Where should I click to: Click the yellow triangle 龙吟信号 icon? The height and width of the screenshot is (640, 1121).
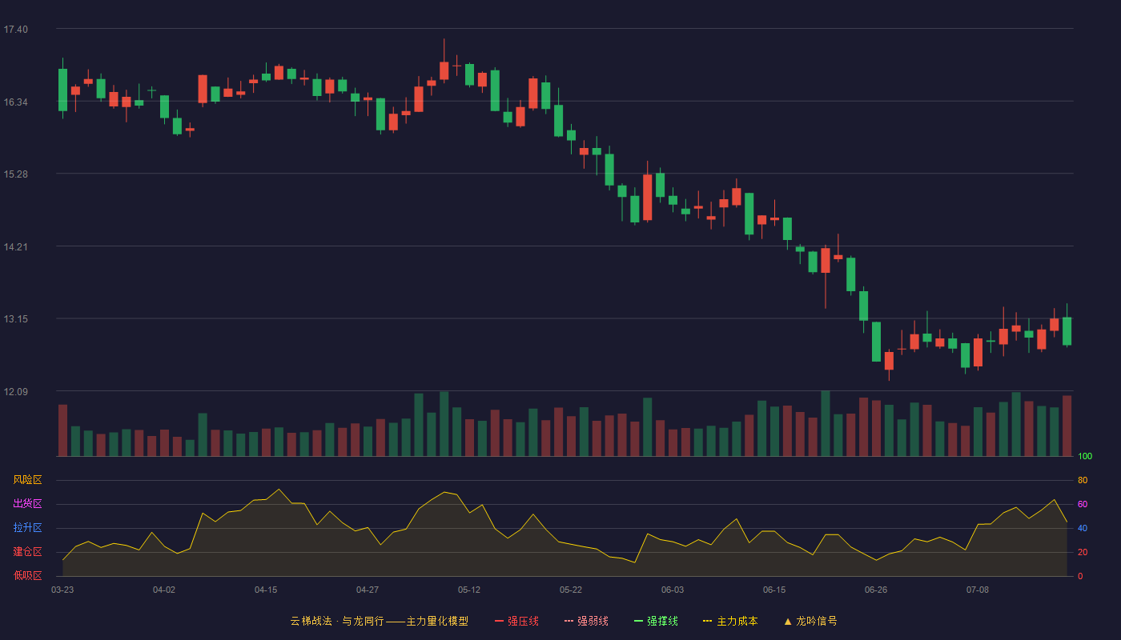[x=788, y=621]
